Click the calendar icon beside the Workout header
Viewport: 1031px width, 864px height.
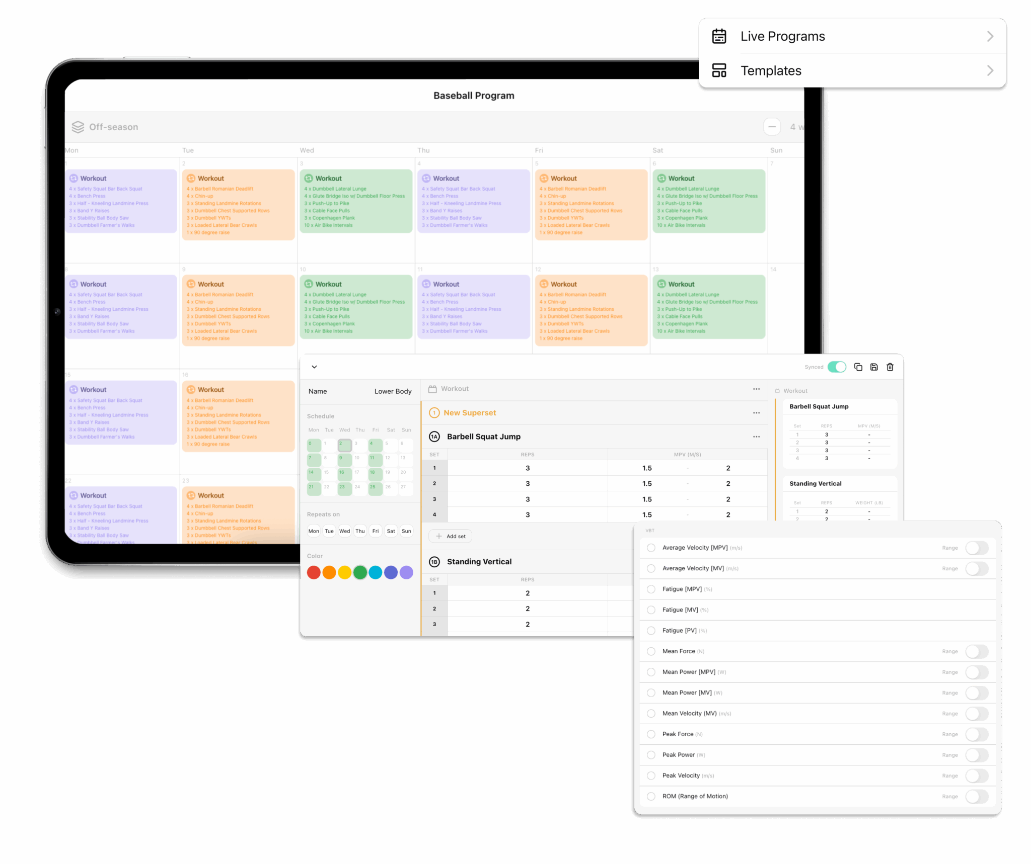point(433,389)
